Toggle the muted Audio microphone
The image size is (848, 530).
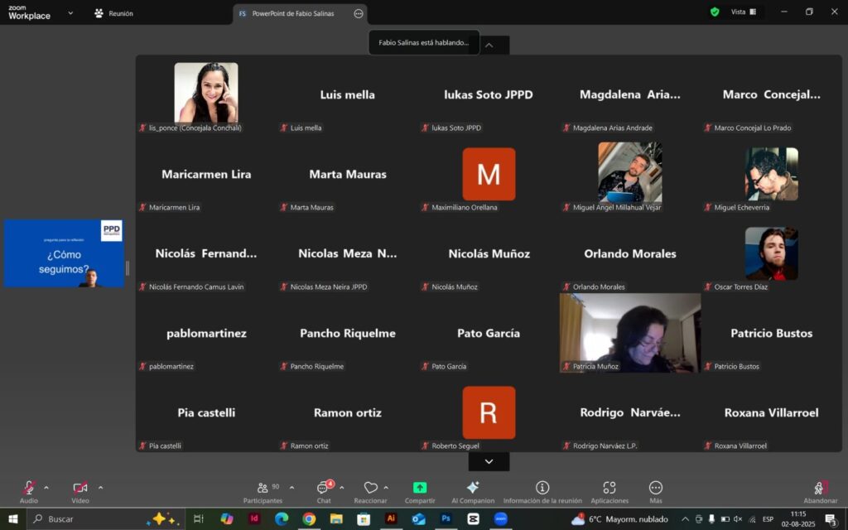(x=29, y=488)
